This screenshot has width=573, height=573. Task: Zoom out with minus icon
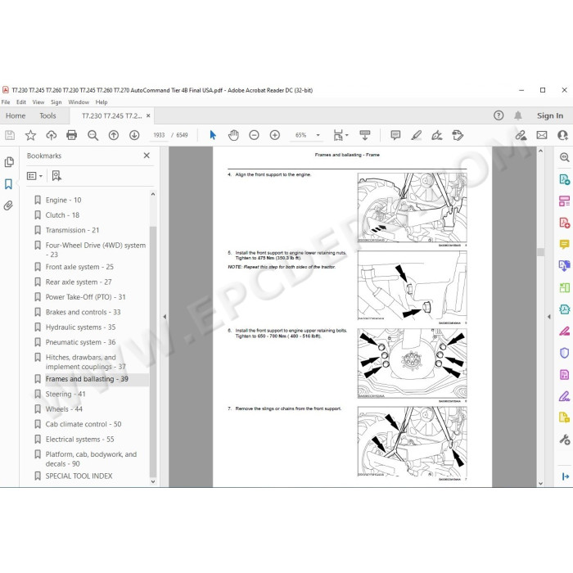pyautogui.click(x=254, y=135)
